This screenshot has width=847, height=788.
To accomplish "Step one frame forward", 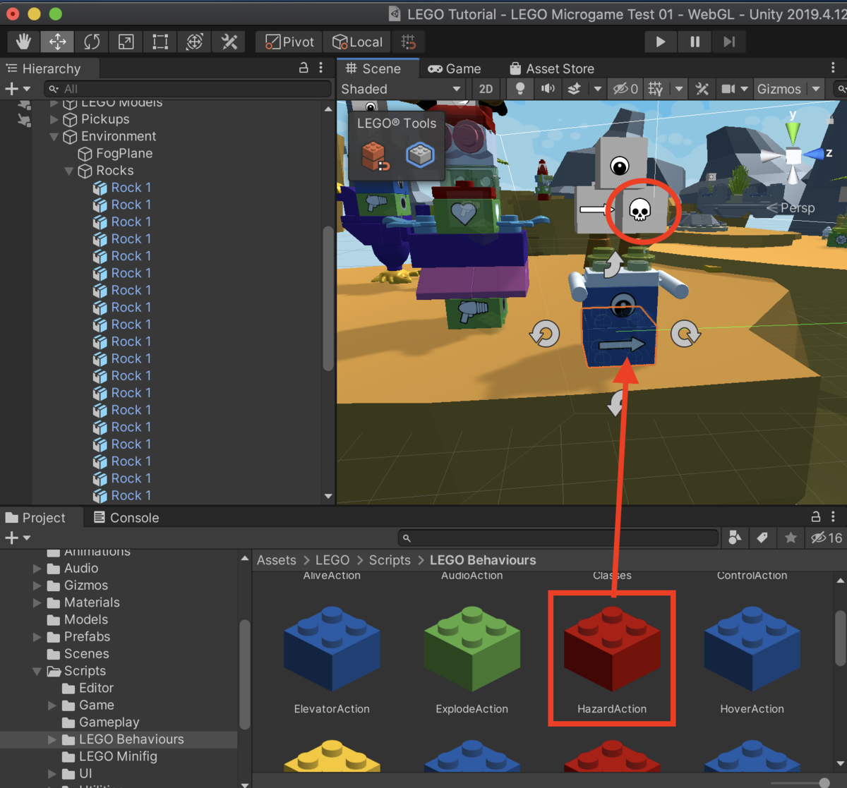I will click(729, 42).
